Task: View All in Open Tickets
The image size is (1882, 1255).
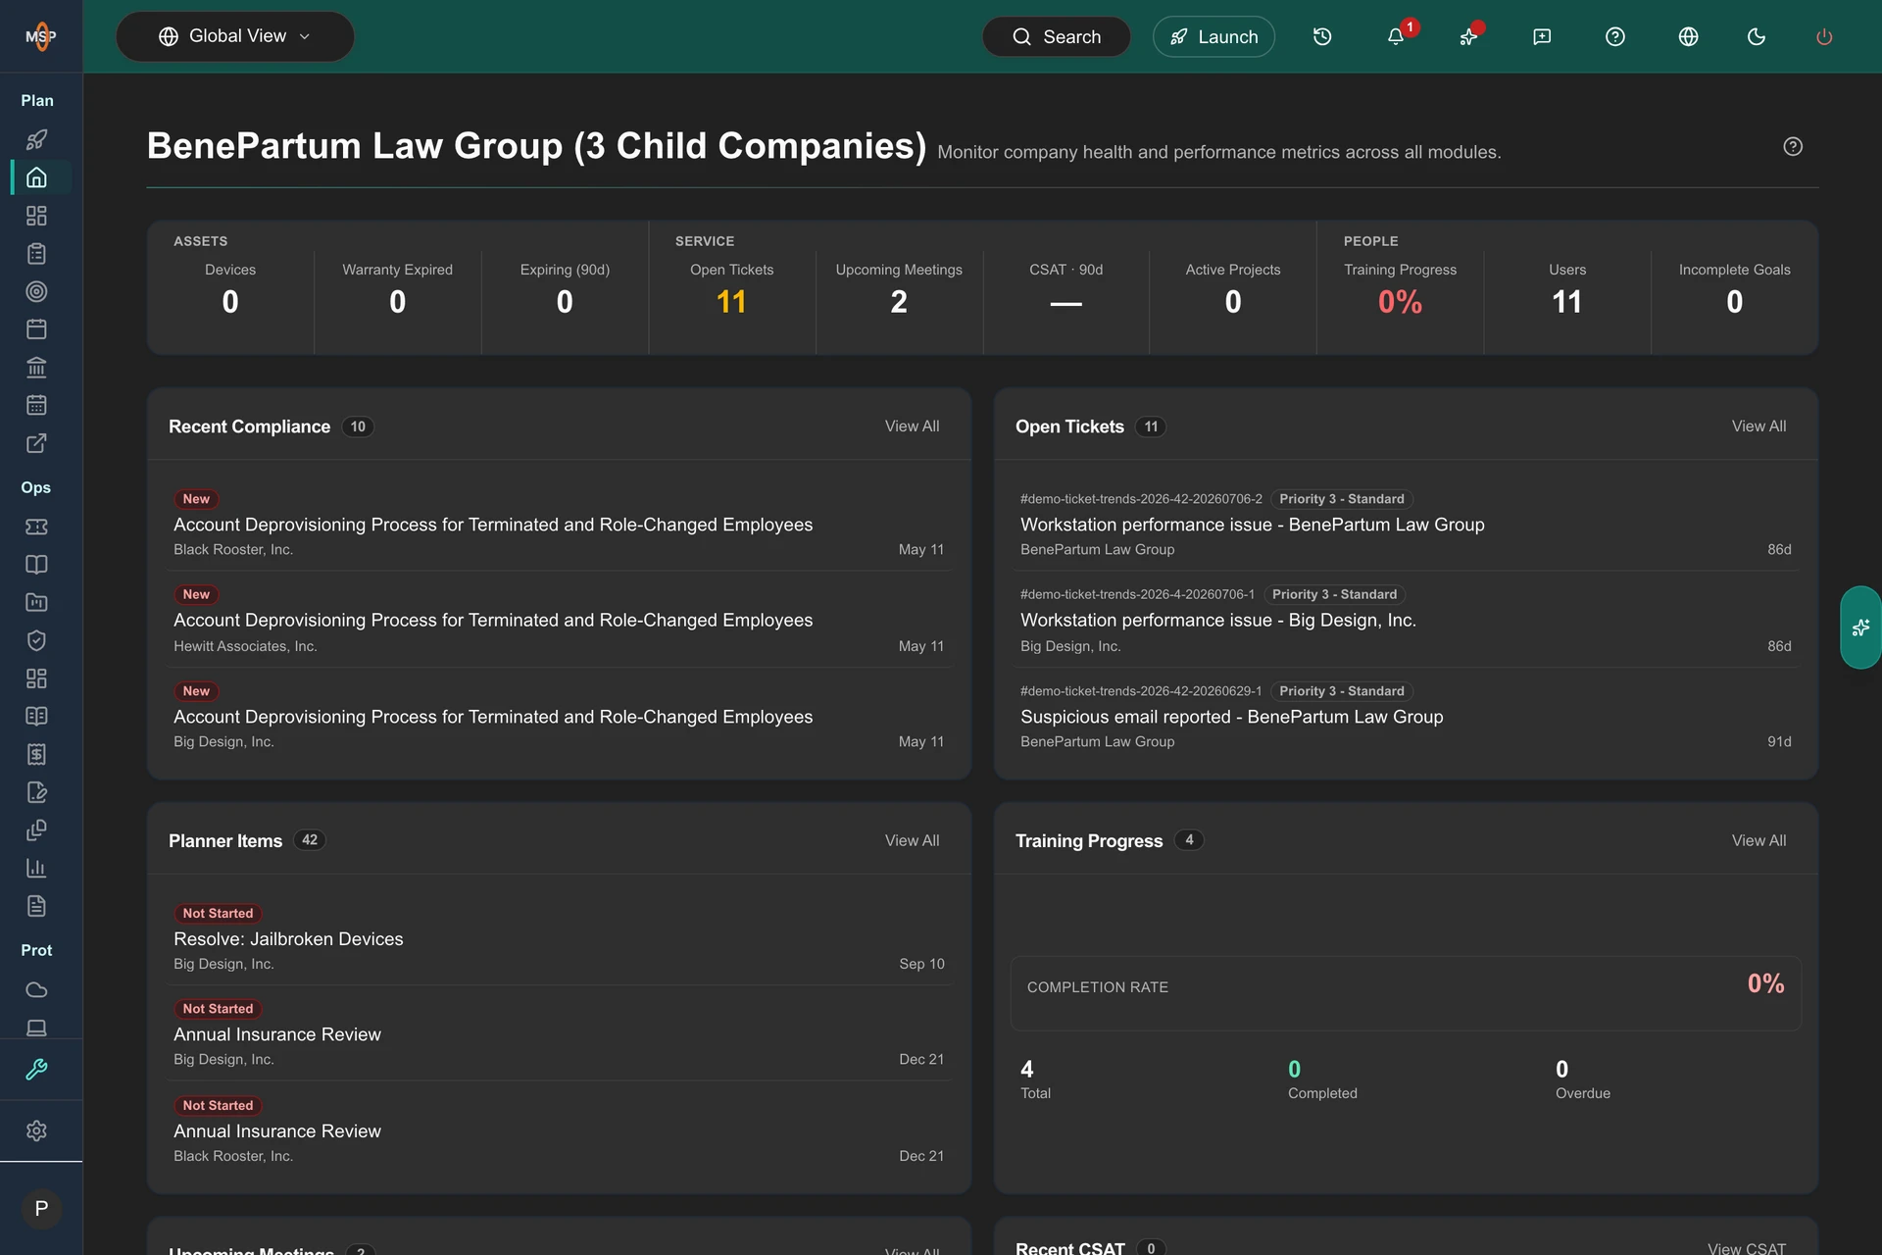Action: [1758, 426]
